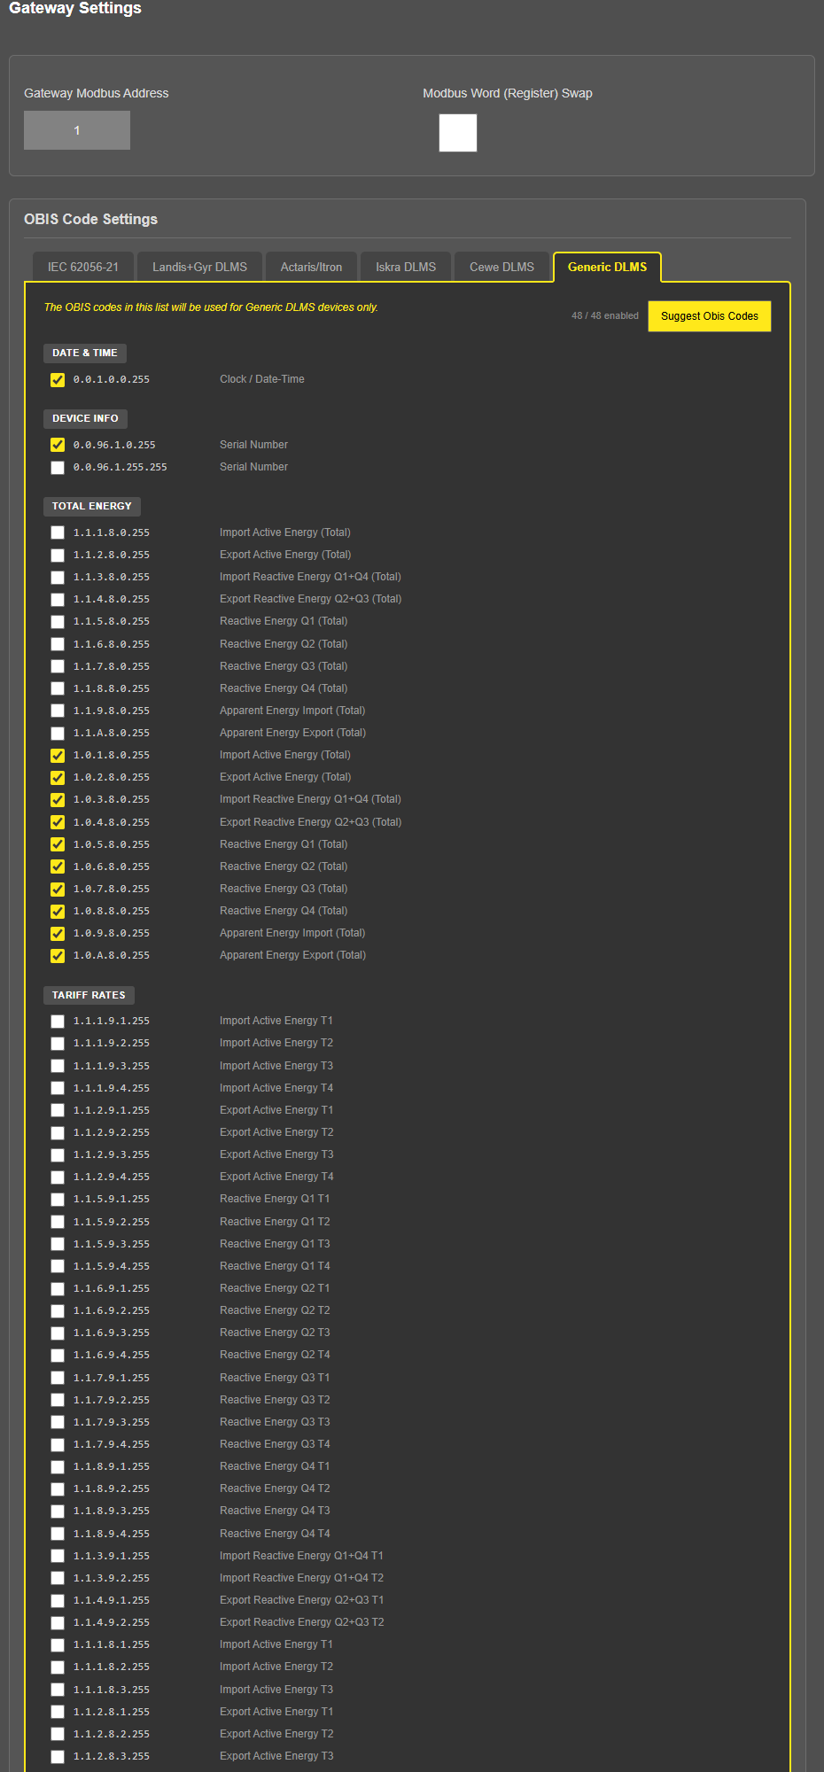Check the 1.1.5.9.4.255 Reactive Energy Q1 T4 box
Viewport: 824px width, 1772px height.
(x=58, y=1266)
